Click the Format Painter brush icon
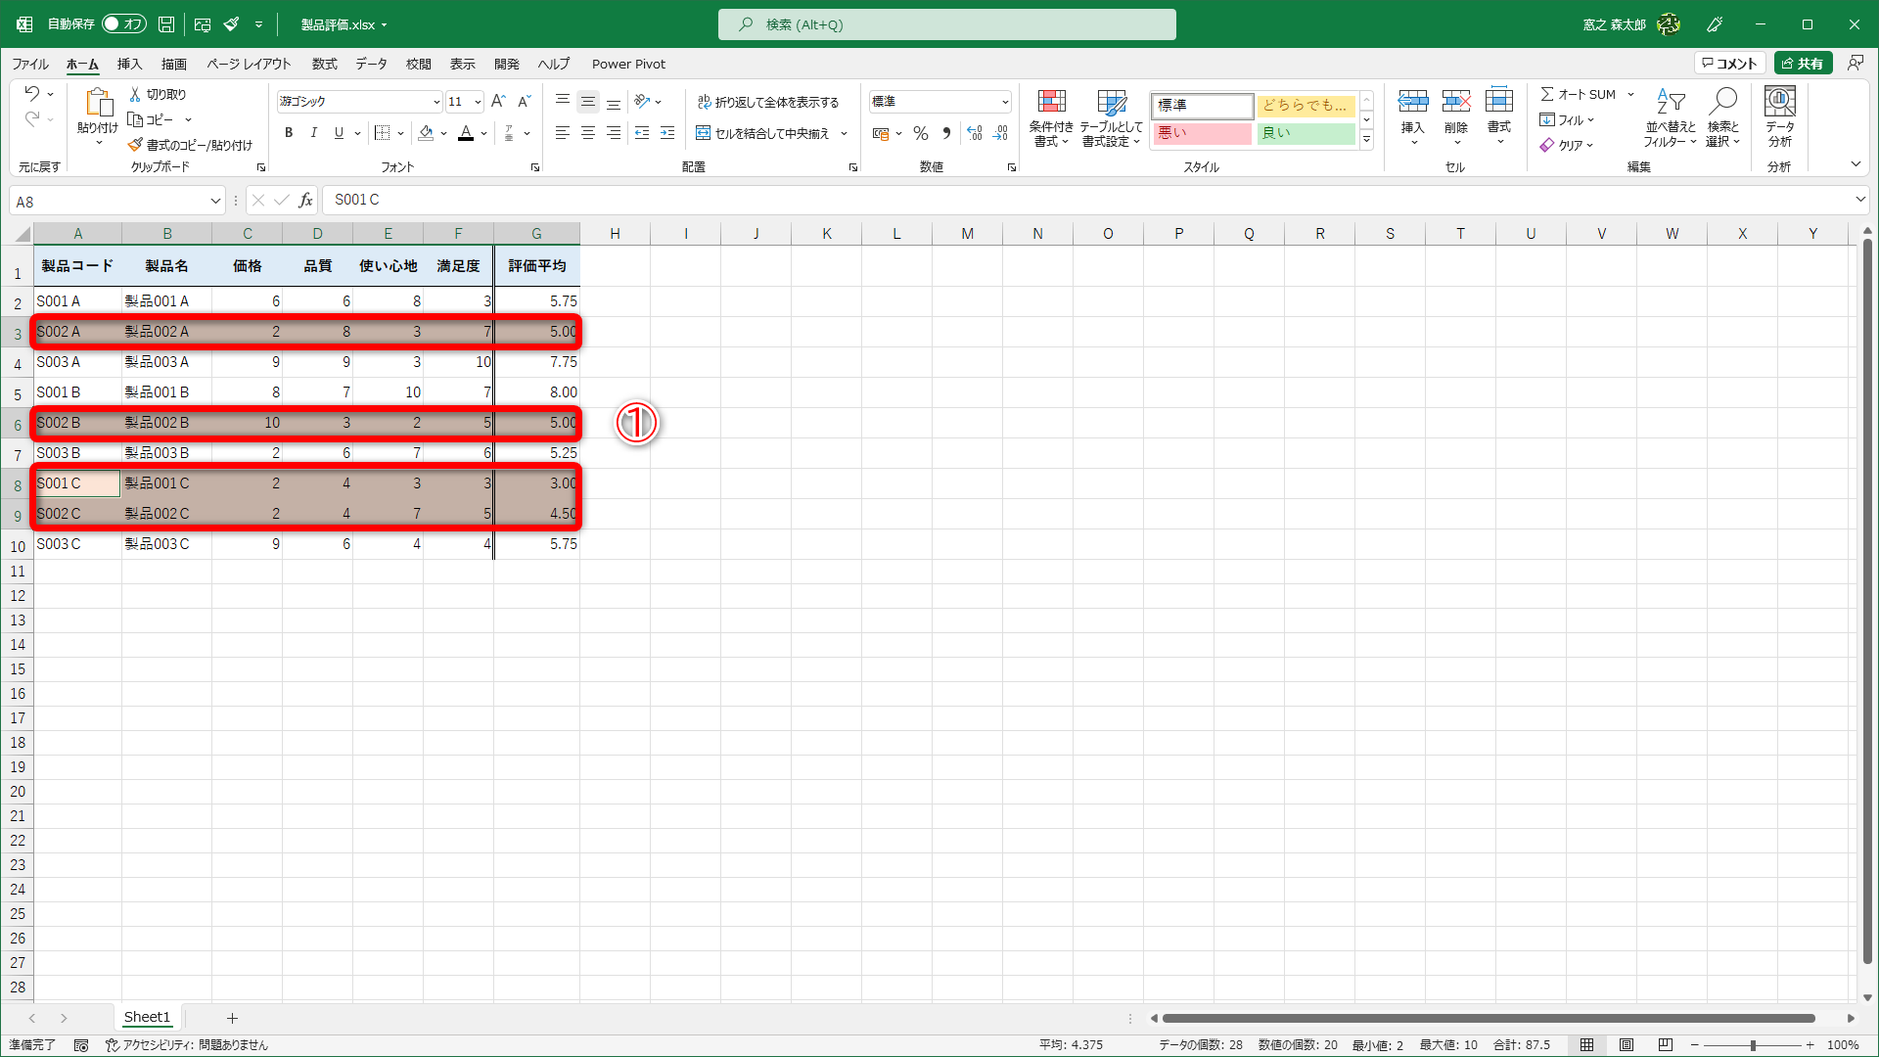The height and width of the screenshot is (1057, 1879). tap(136, 145)
